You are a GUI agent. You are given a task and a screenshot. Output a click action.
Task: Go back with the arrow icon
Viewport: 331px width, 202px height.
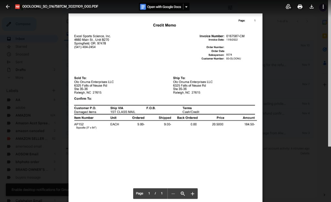tap(8, 7)
